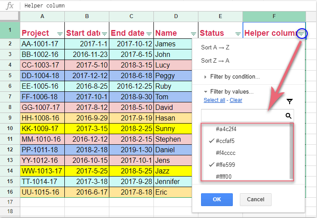This screenshot has width=317, height=218.
Task: Check the #a4c2f4 value
Action: 226,129
